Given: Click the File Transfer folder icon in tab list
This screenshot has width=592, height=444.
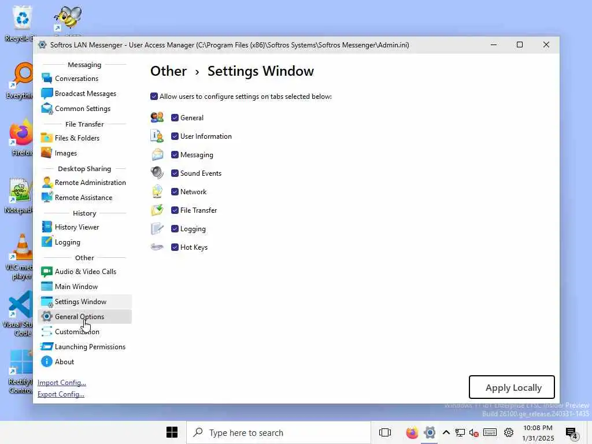Looking at the screenshot, I should pyautogui.click(x=157, y=210).
